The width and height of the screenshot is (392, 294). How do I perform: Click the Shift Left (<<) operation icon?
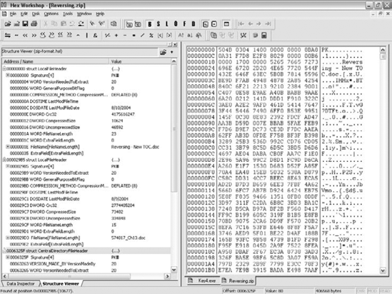(x=25, y=36)
